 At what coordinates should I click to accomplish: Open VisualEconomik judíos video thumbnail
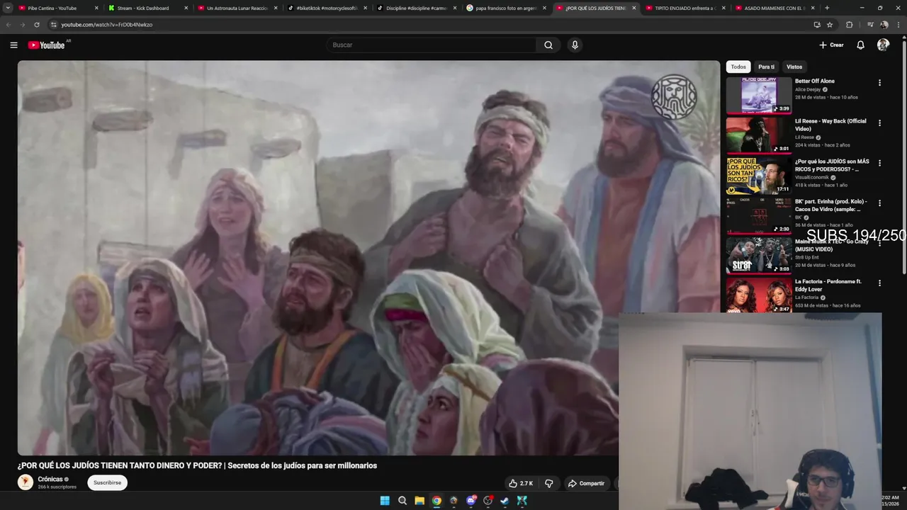pyautogui.click(x=759, y=176)
